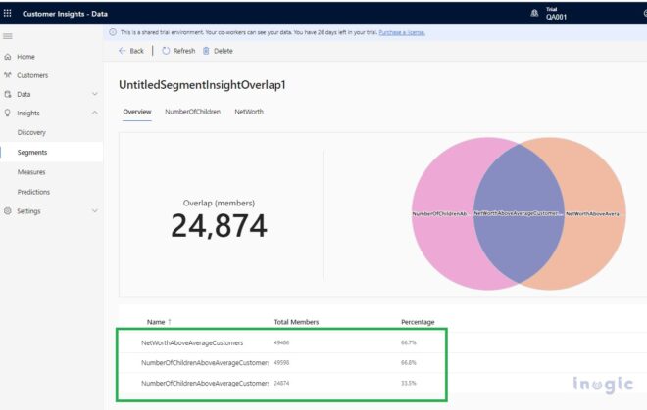The height and width of the screenshot is (410, 647).
Task: Click the Overlap (members) label
Action: [220, 203]
